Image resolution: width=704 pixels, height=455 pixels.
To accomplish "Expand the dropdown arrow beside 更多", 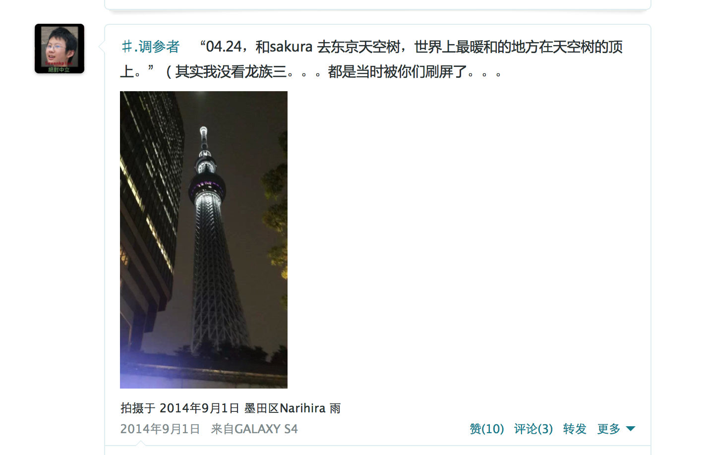I will click(631, 429).
